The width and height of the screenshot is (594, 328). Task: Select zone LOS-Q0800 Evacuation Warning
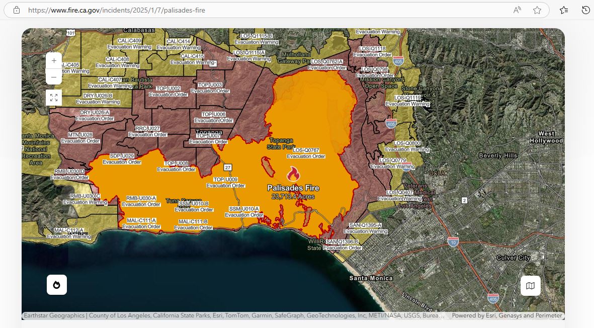click(x=407, y=146)
